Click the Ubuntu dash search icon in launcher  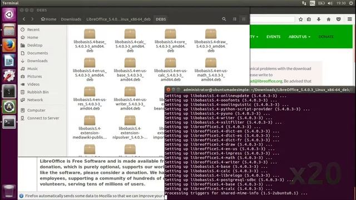pos(9,15)
